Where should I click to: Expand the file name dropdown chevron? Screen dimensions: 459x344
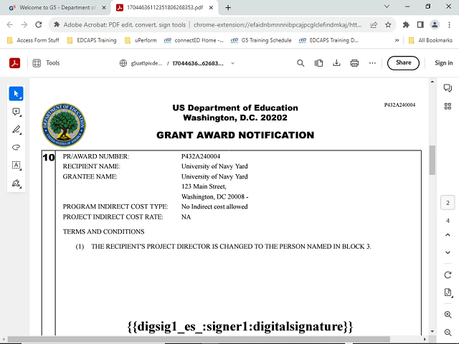(x=232, y=63)
